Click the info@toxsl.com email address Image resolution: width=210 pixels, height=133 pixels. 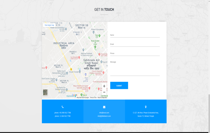coord(104,113)
